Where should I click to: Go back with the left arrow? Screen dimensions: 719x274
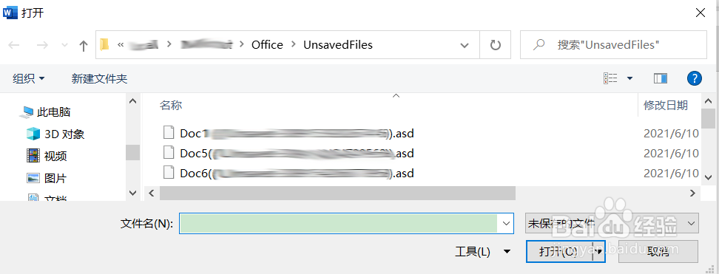(14, 45)
